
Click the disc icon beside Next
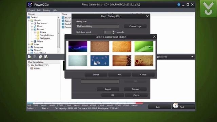(176, 105)
